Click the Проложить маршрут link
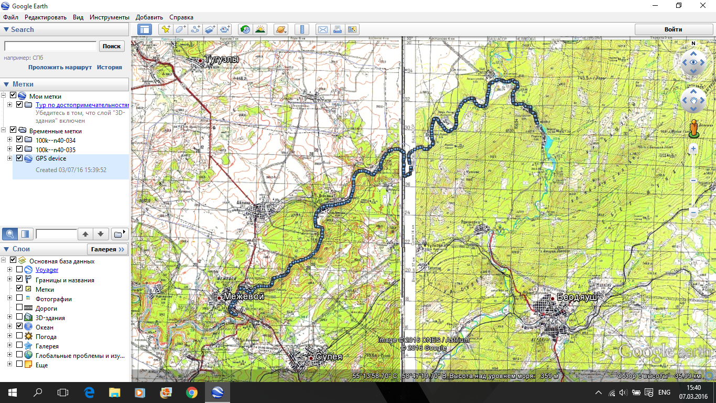 (60, 67)
